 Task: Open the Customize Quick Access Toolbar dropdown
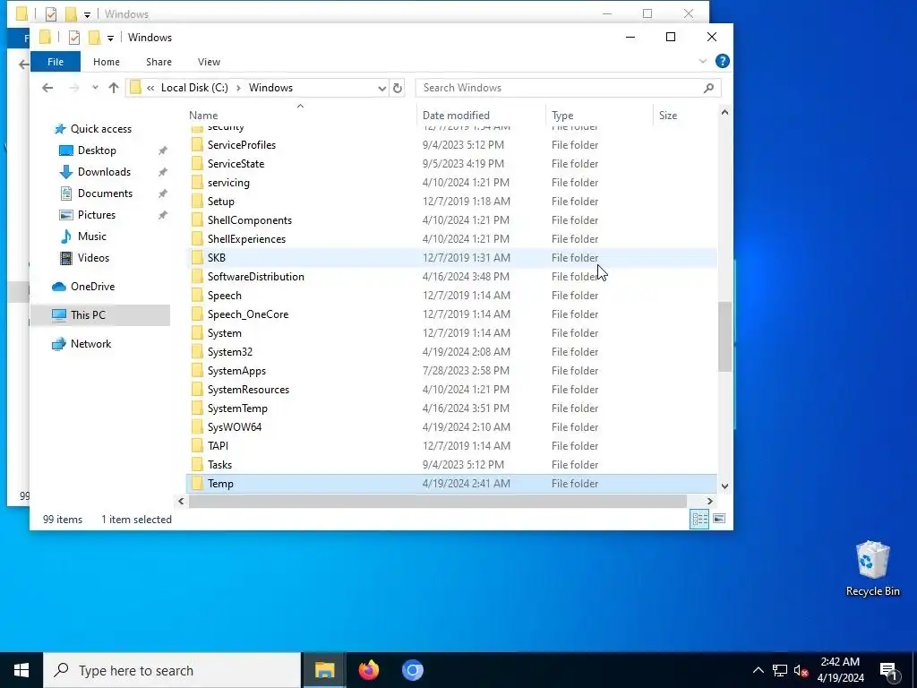tap(110, 38)
